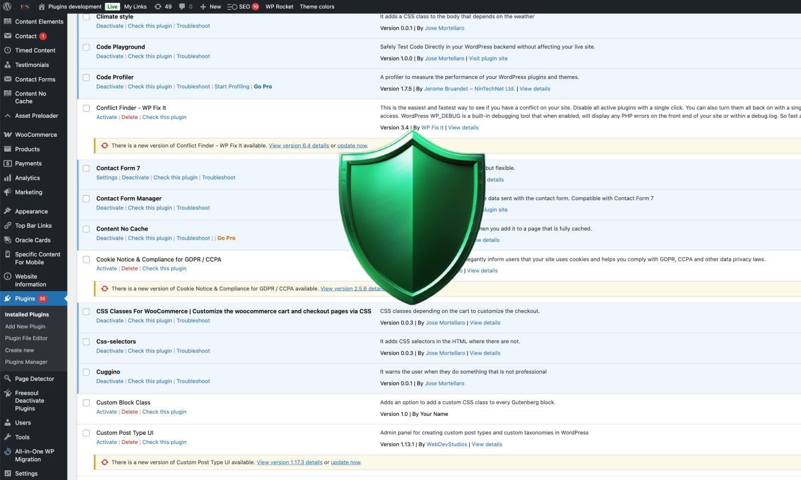Click the large green shield image
801x480 pixels.
[412, 217]
